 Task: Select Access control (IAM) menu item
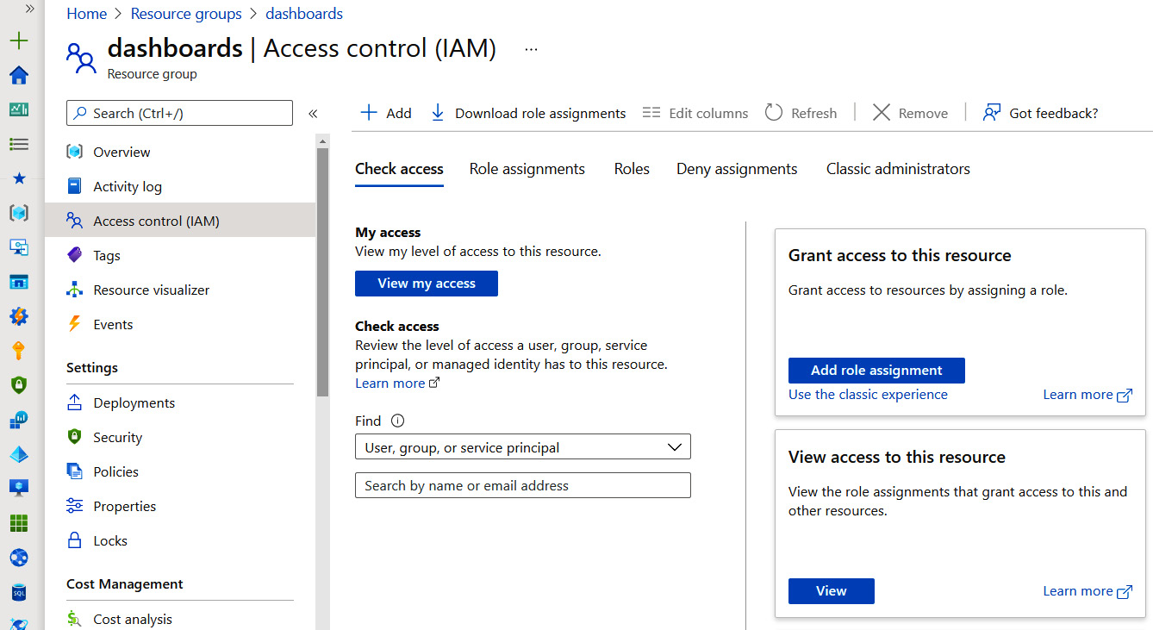coord(180,221)
